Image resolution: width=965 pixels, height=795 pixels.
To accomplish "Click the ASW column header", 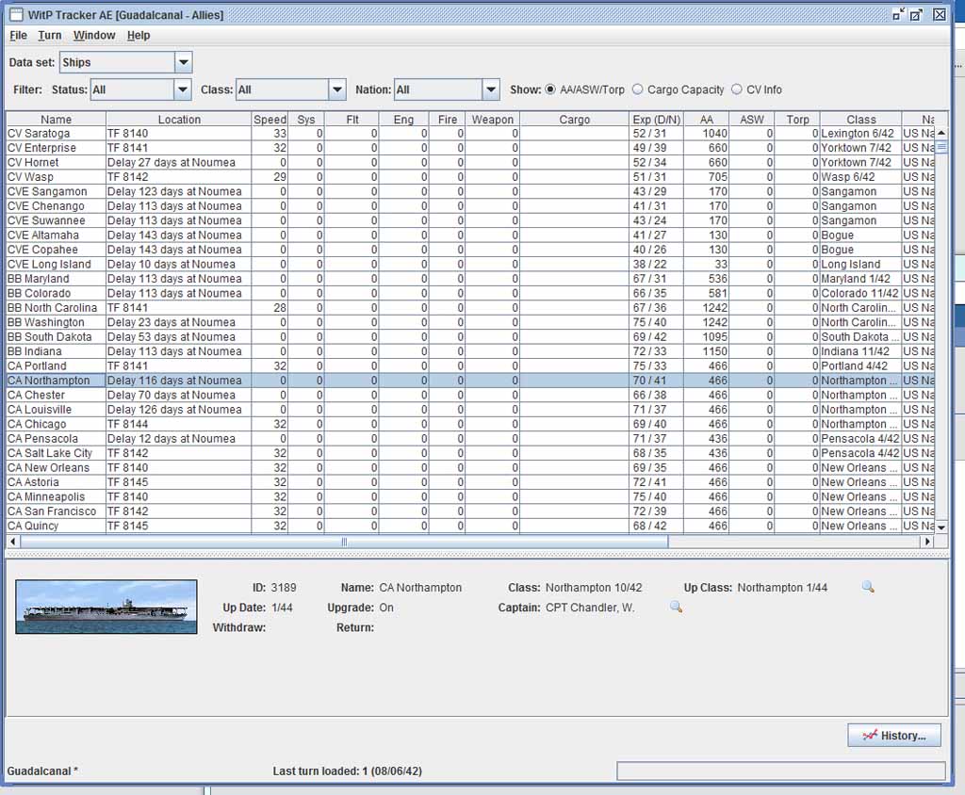I will coord(751,120).
